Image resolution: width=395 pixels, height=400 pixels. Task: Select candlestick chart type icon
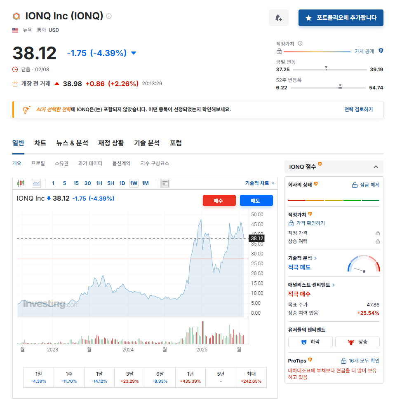point(21,183)
